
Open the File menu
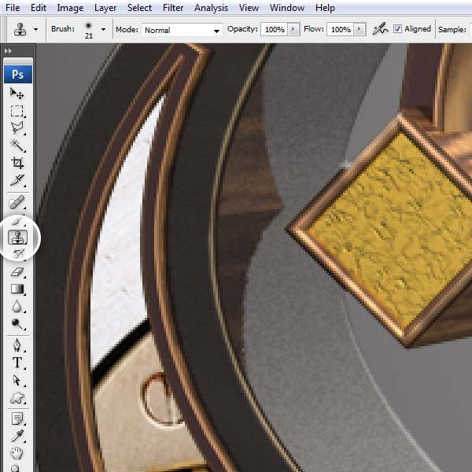click(13, 8)
